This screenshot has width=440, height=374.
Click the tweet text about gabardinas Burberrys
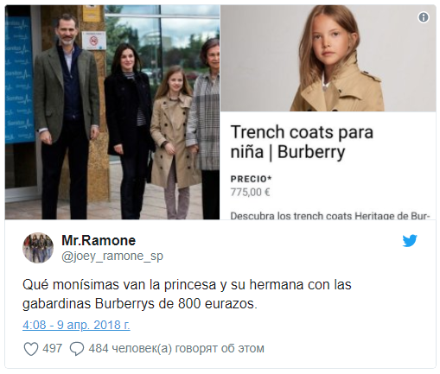(187, 295)
